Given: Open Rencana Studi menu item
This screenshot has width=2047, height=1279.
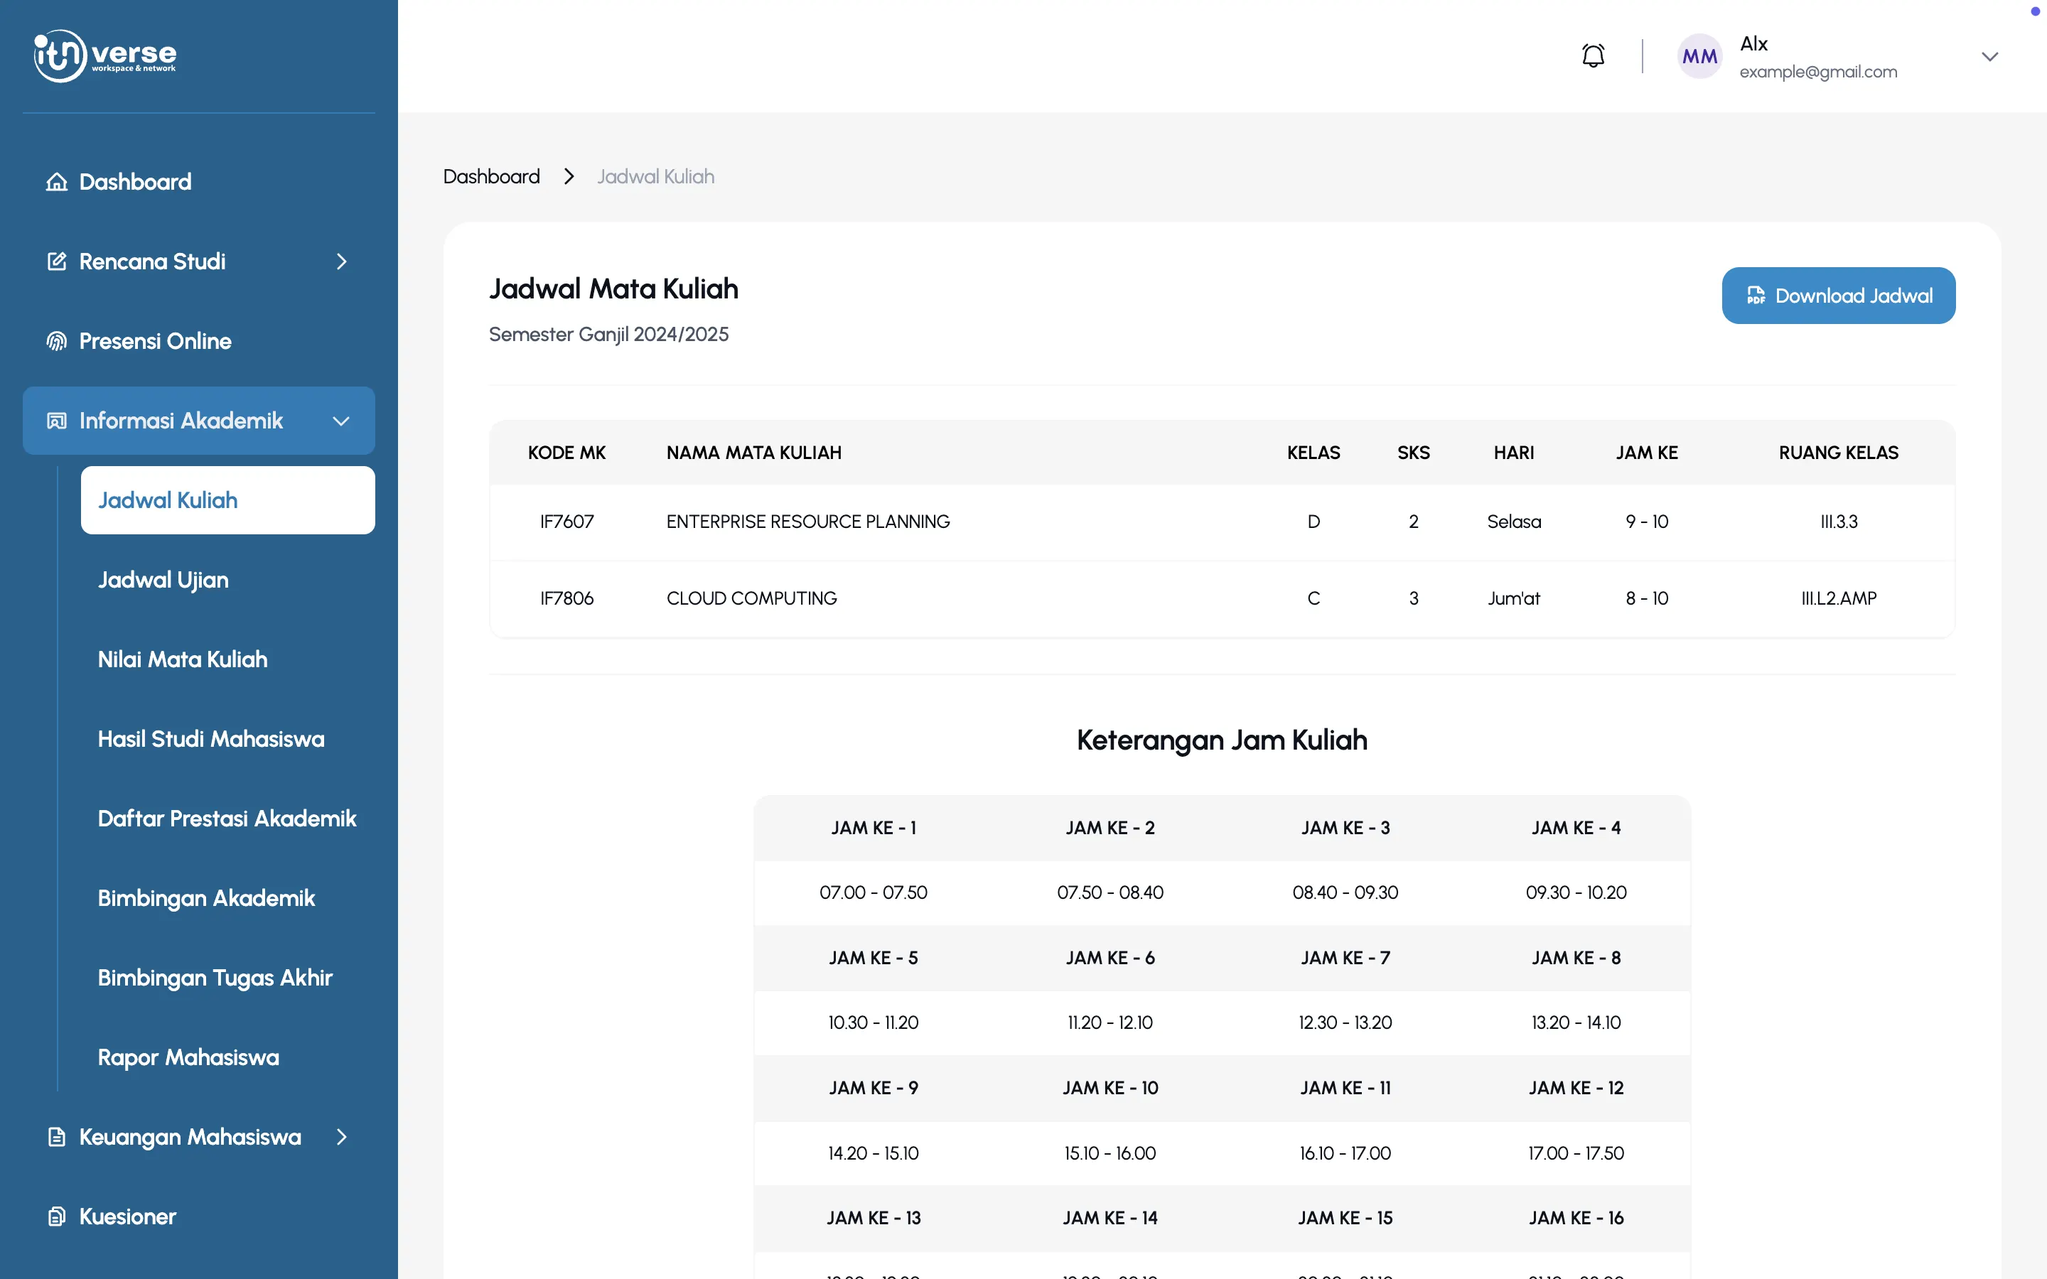Looking at the screenshot, I should pyautogui.click(x=199, y=261).
